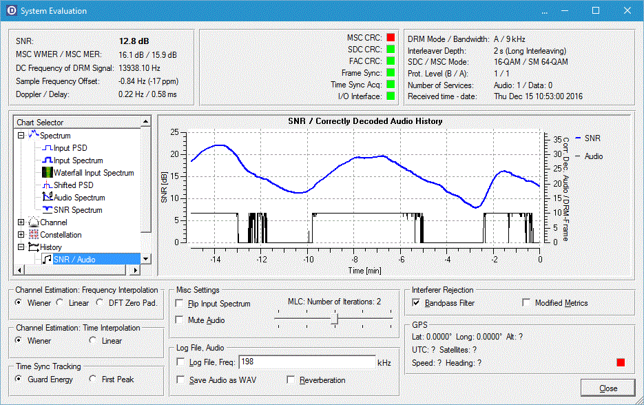Click the Input Spectrum chart icon
Screen dimensions: 644x405
pos(48,160)
